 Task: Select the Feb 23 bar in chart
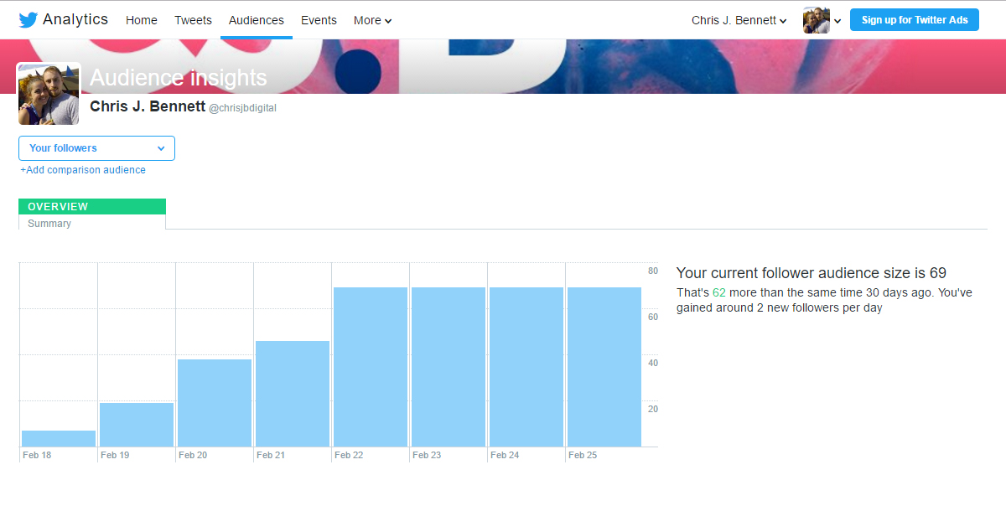[x=449, y=367]
